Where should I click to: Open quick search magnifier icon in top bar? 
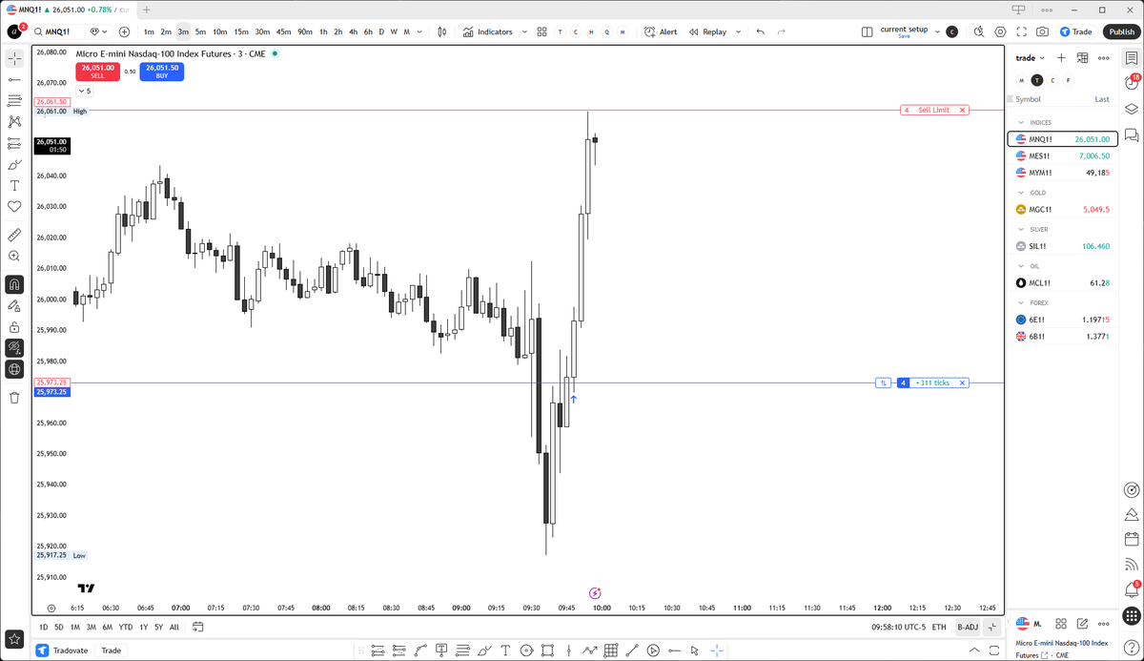979,31
